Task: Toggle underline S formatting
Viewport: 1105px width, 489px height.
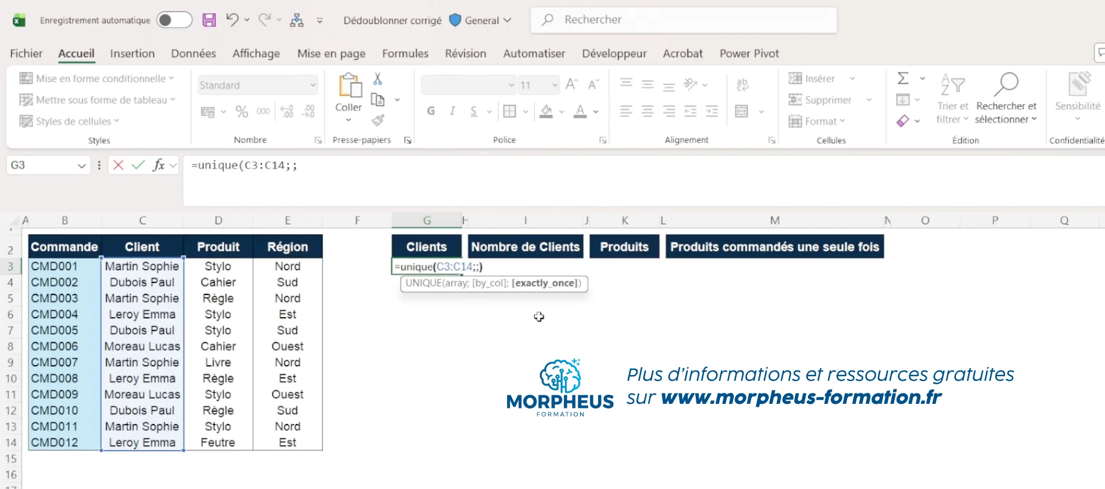Action: pos(474,111)
